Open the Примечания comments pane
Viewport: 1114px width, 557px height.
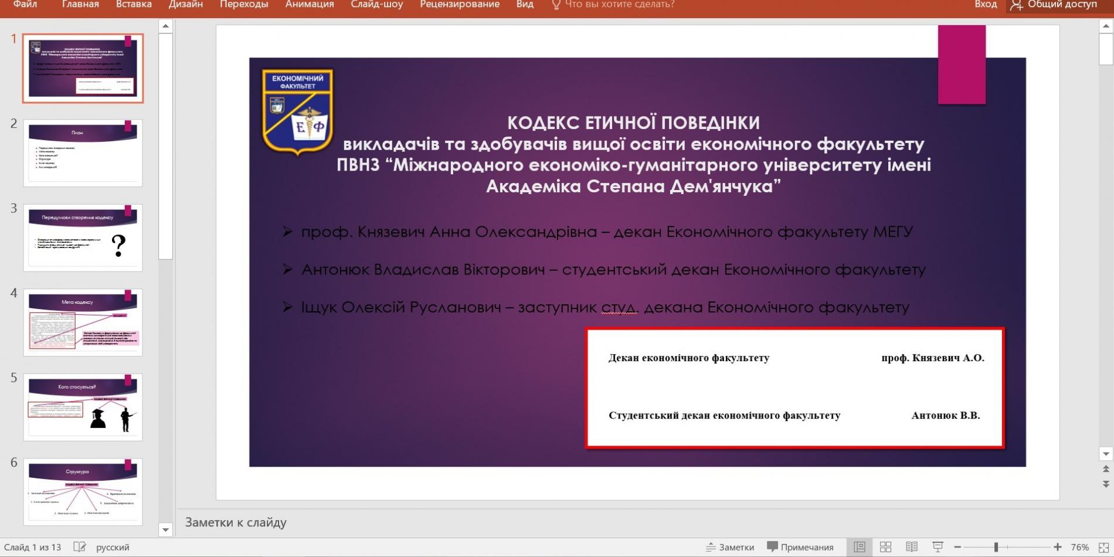pos(800,547)
